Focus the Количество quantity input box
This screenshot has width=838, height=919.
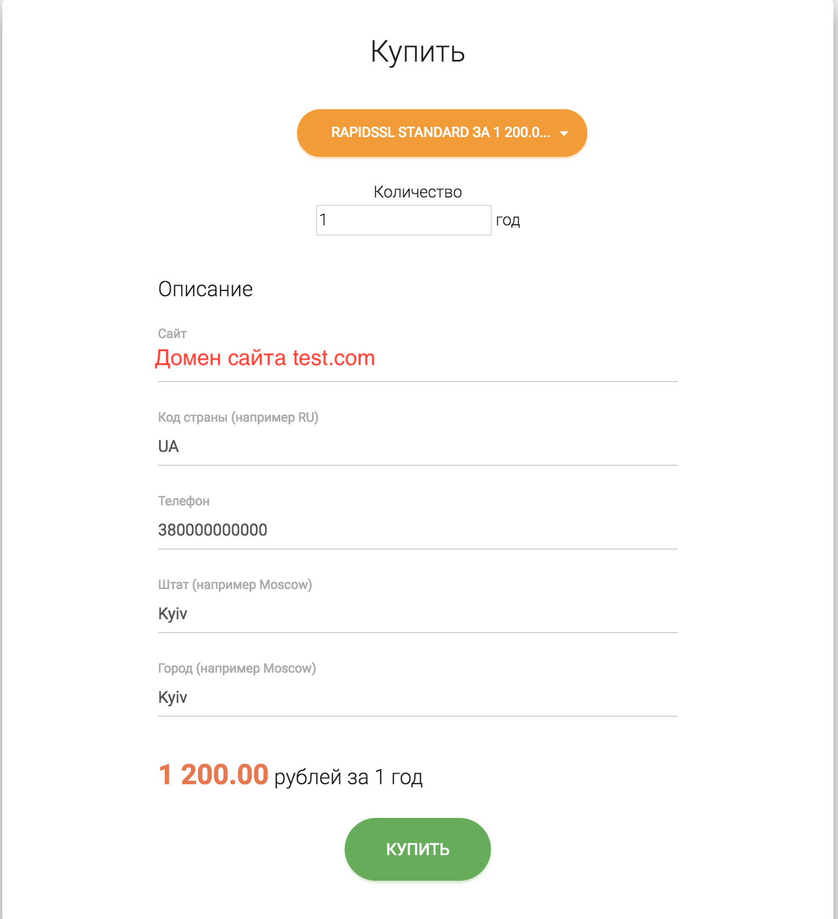tap(404, 220)
